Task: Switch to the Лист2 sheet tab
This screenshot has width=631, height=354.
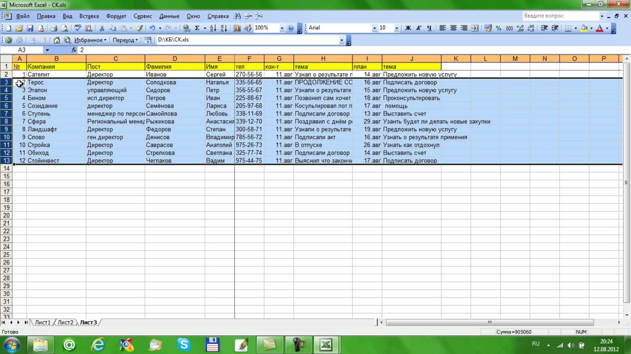Action: (x=65, y=323)
